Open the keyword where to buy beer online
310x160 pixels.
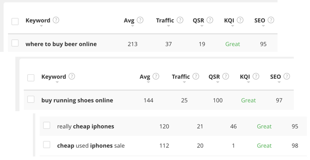(x=61, y=44)
